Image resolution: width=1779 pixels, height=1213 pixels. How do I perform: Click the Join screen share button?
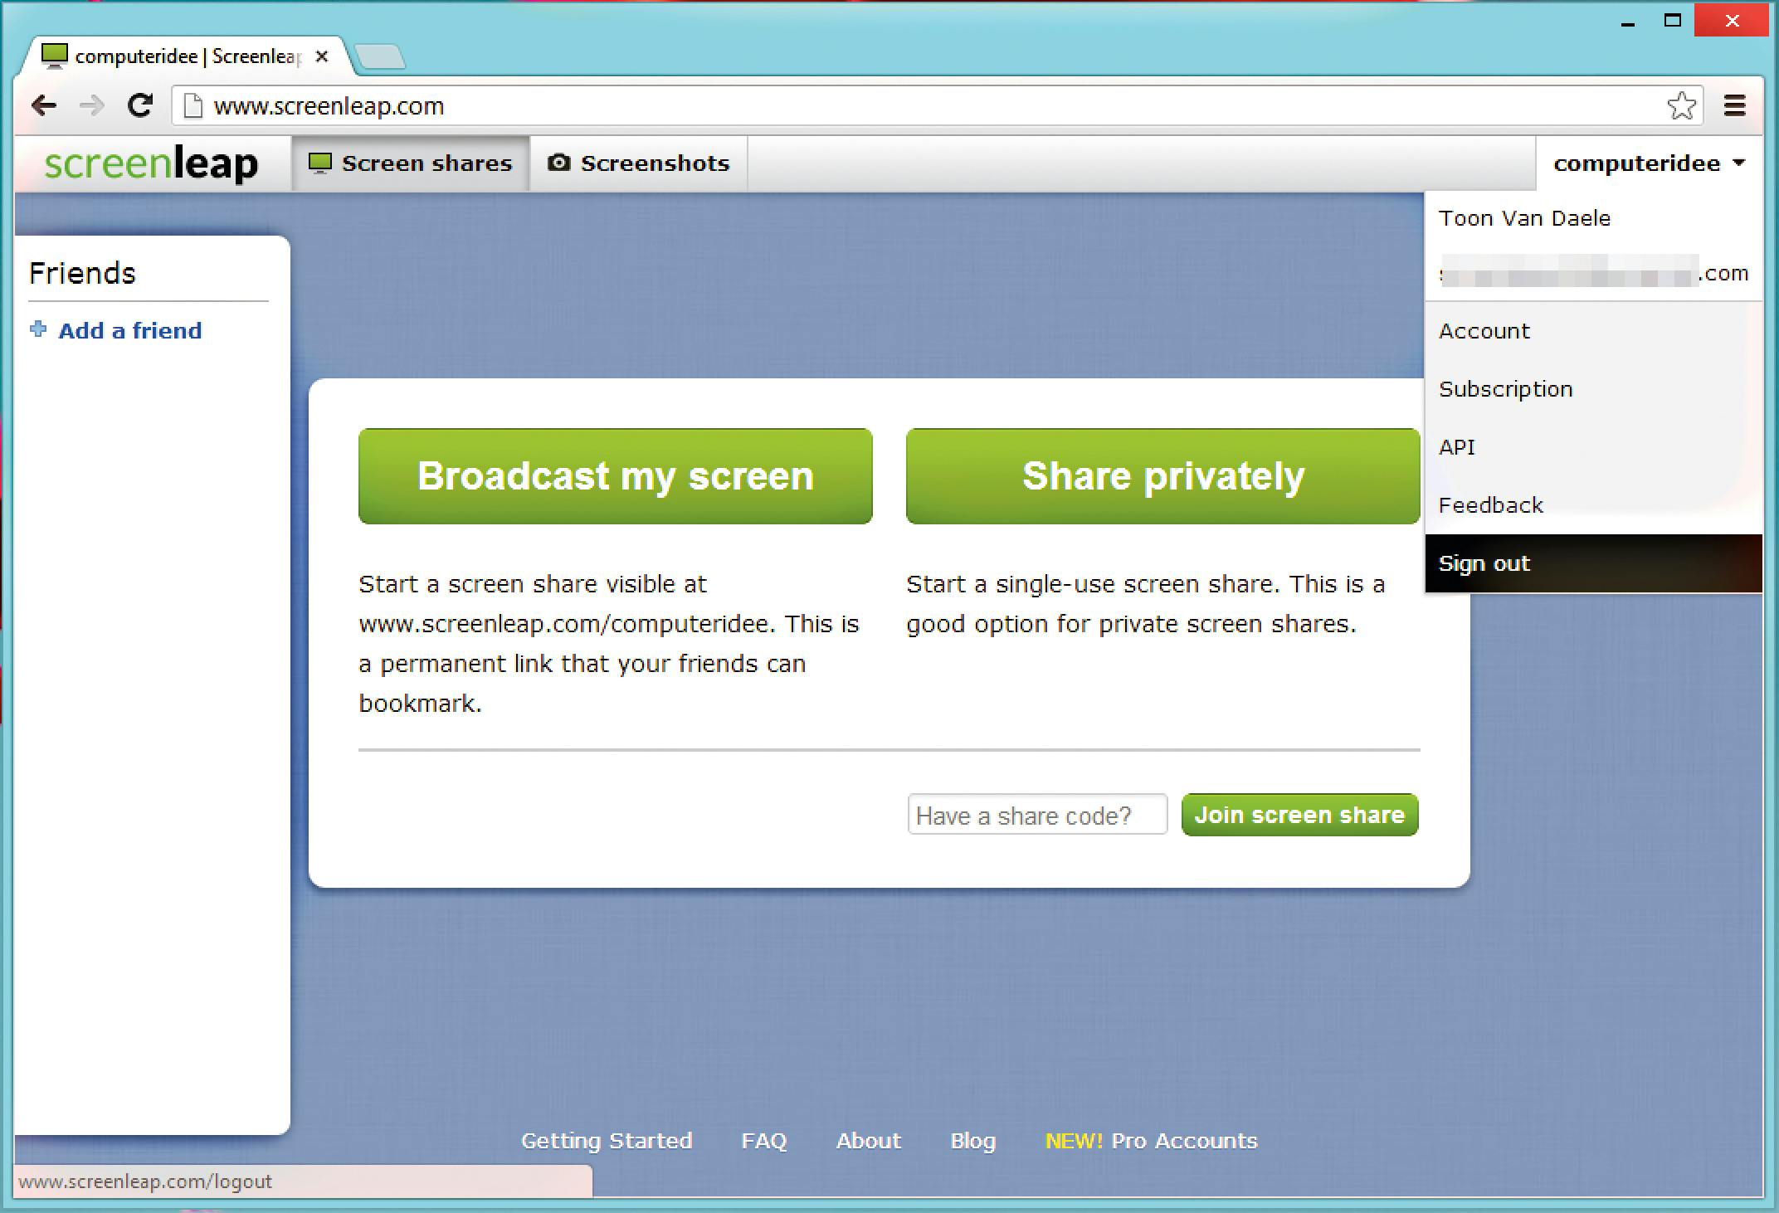[x=1299, y=815]
